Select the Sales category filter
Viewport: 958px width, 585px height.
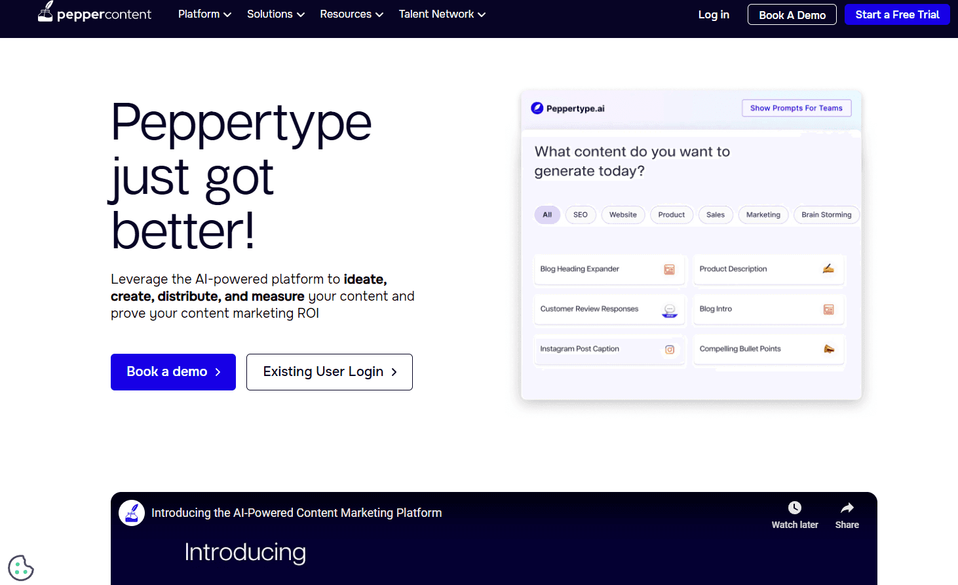(x=716, y=215)
